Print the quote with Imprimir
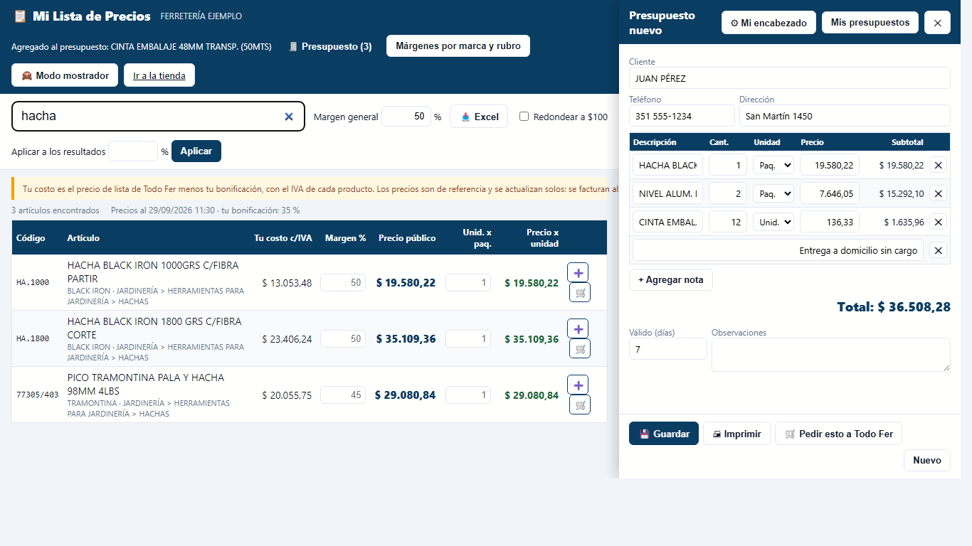Viewport: 972px width, 546px height. click(x=736, y=434)
